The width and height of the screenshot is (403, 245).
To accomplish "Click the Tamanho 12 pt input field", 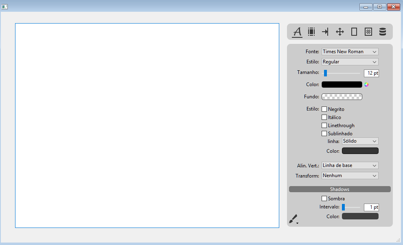I will pos(371,73).
